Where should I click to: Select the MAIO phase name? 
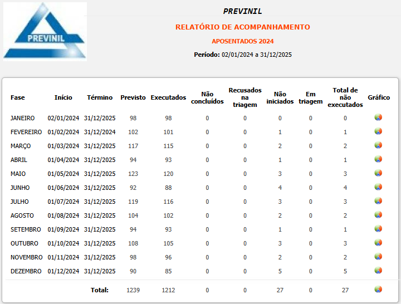tap(18, 174)
